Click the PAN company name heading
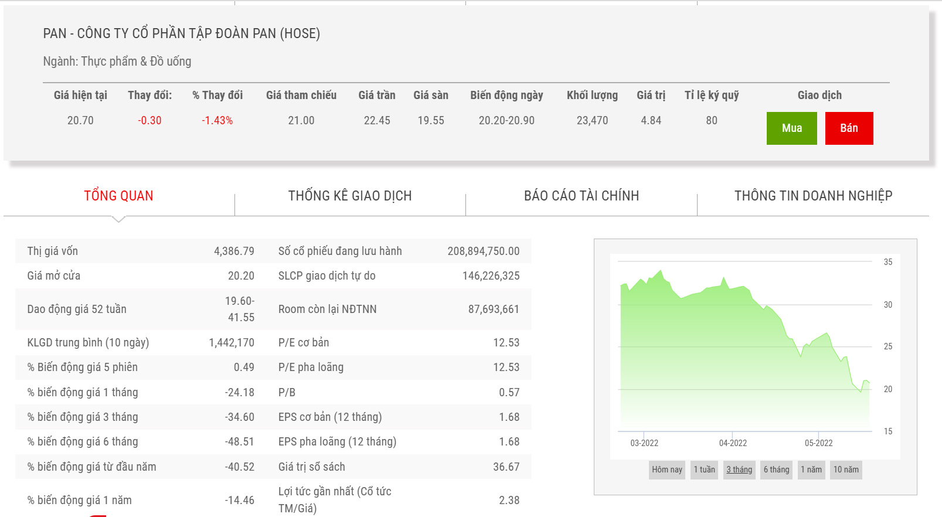Screen dimensions: 942x517 click(182, 33)
